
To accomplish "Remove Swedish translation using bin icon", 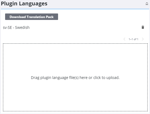I will (x=143, y=27).
